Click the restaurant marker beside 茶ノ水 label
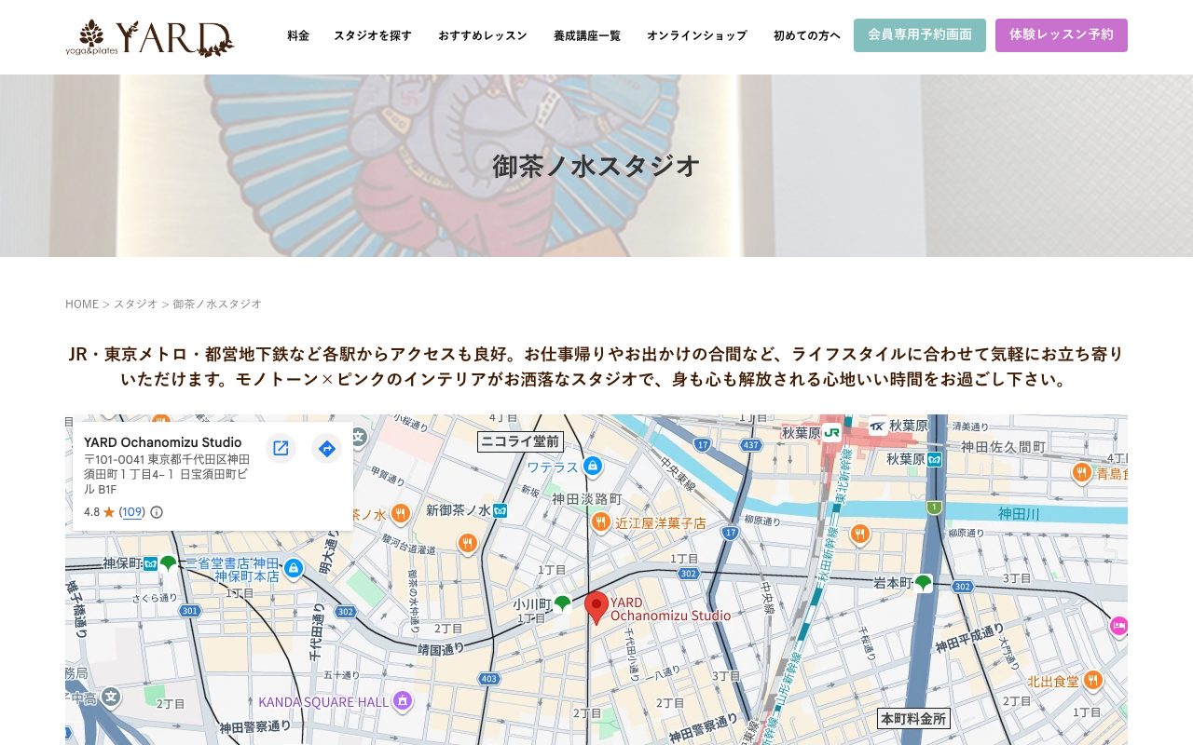This screenshot has height=745, width=1193. tap(400, 514)
